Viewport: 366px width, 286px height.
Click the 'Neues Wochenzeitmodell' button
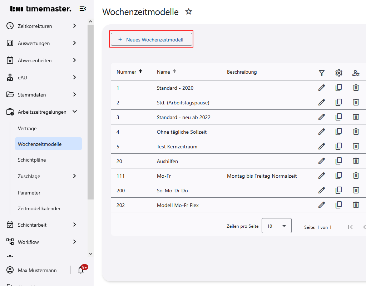tap(151, 39)
